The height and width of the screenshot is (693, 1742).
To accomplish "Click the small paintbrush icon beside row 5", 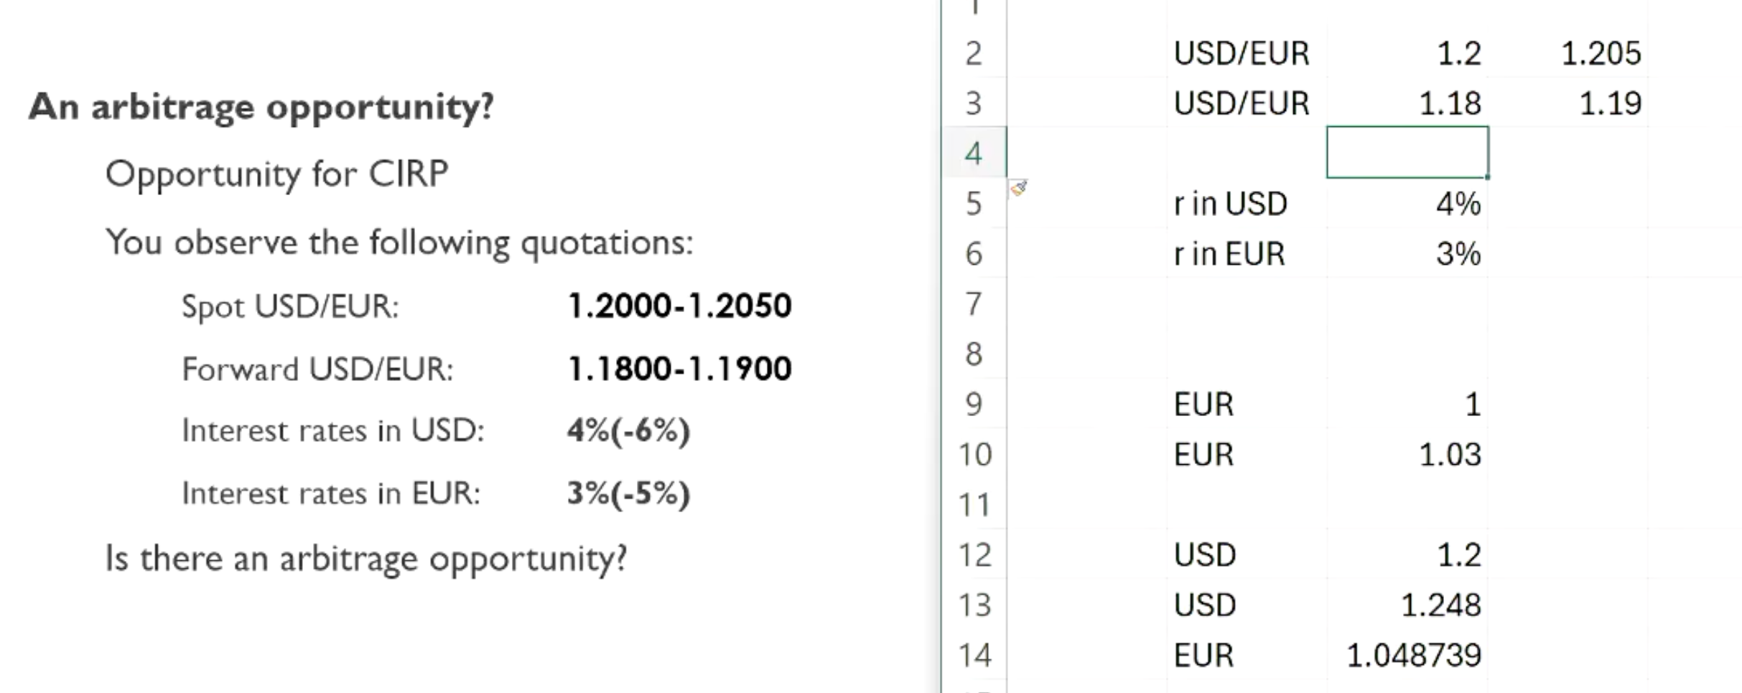I will 1019,189.
